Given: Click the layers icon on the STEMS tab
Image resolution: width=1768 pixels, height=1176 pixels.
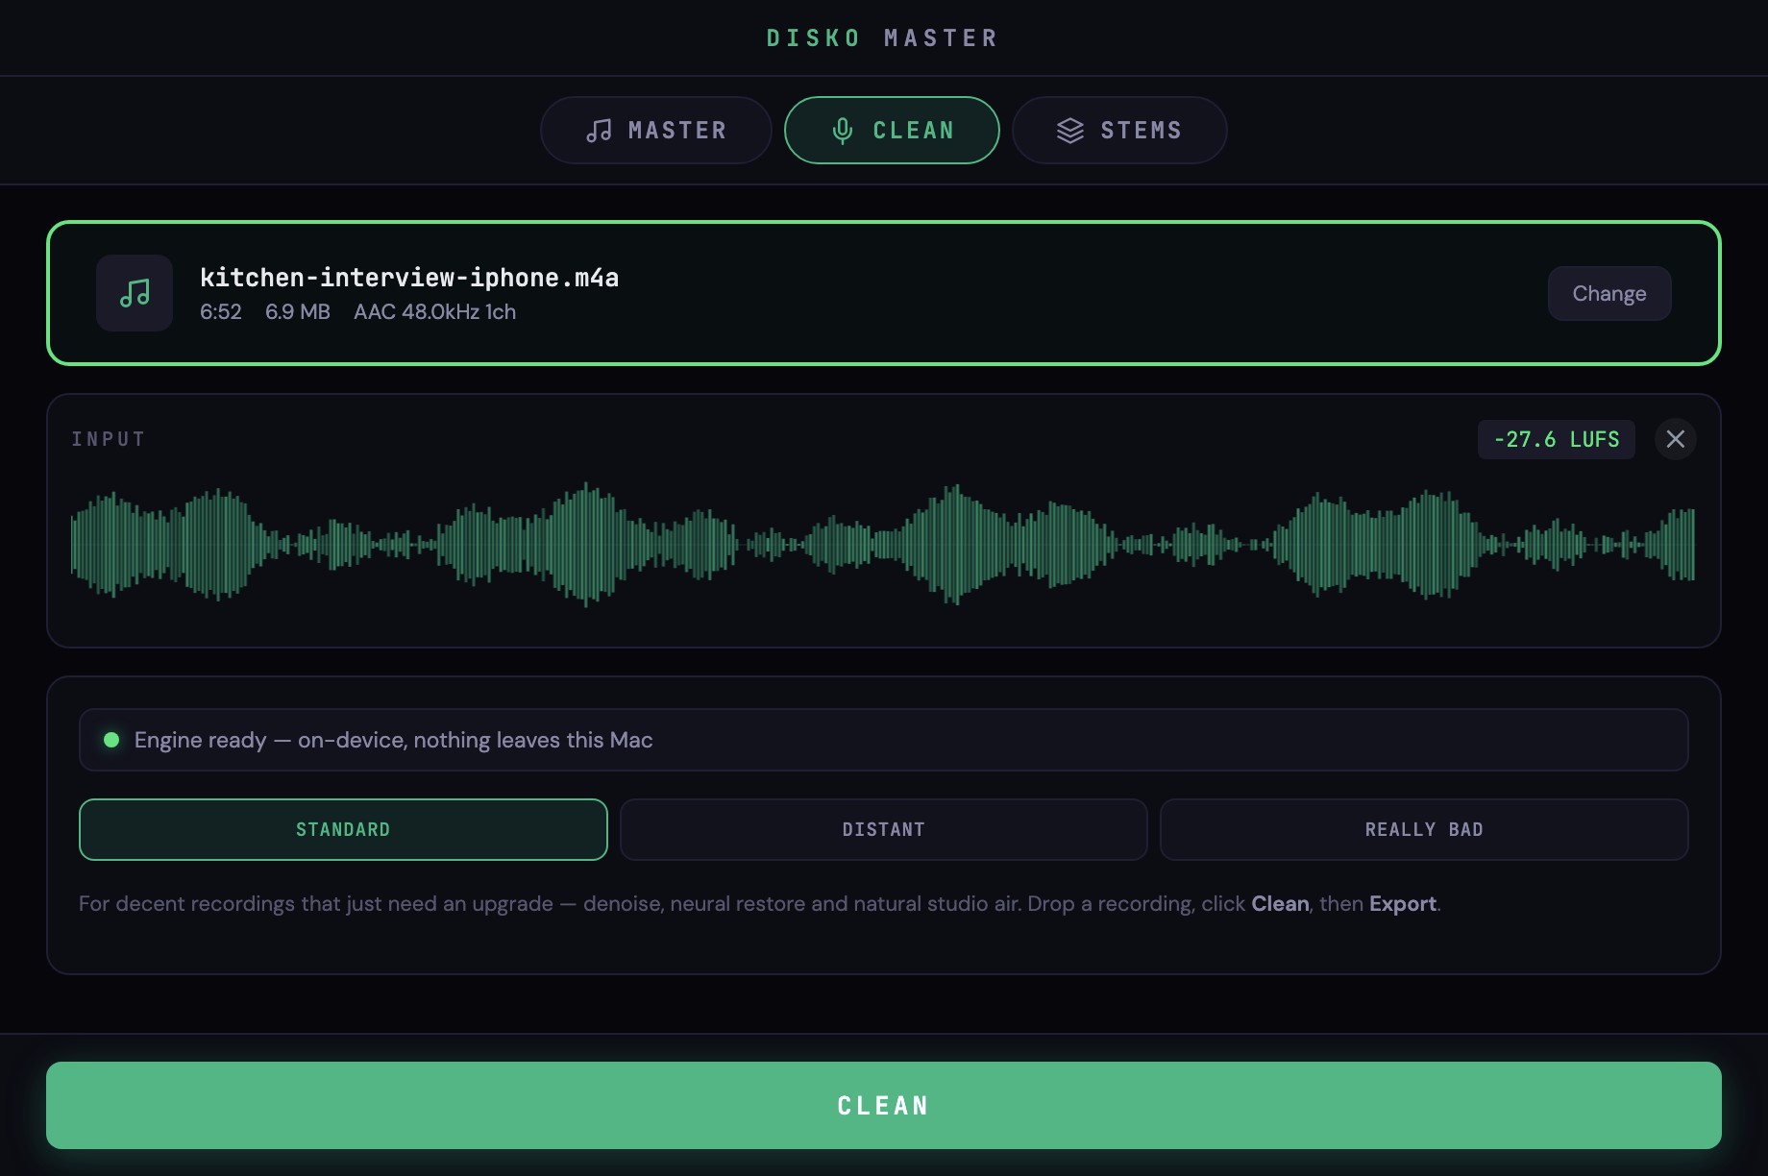Looking at the screenshot, I should 1069,131.
